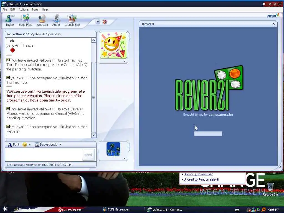Expand the Backgrounds dropdown arrow

(x=60, y=144)
